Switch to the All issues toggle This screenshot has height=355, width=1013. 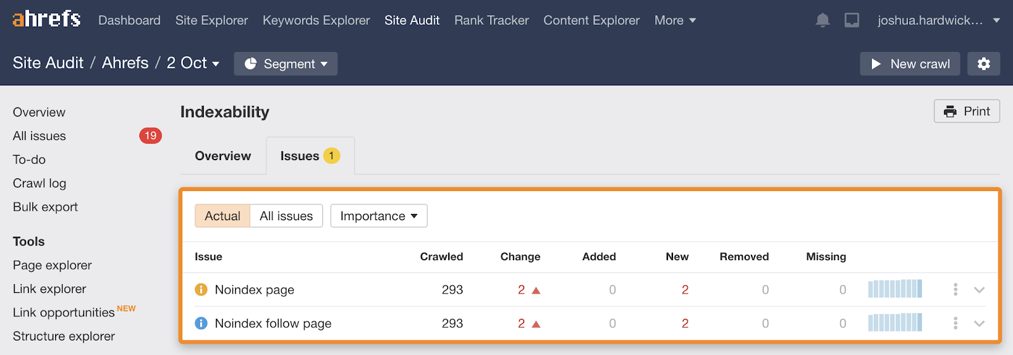286,216
